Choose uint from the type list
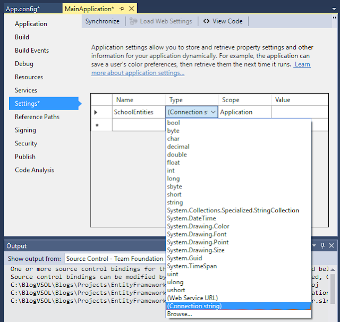The height and width of the screenshot is (322, 340). pyautogui.click(x=239, y=274)
